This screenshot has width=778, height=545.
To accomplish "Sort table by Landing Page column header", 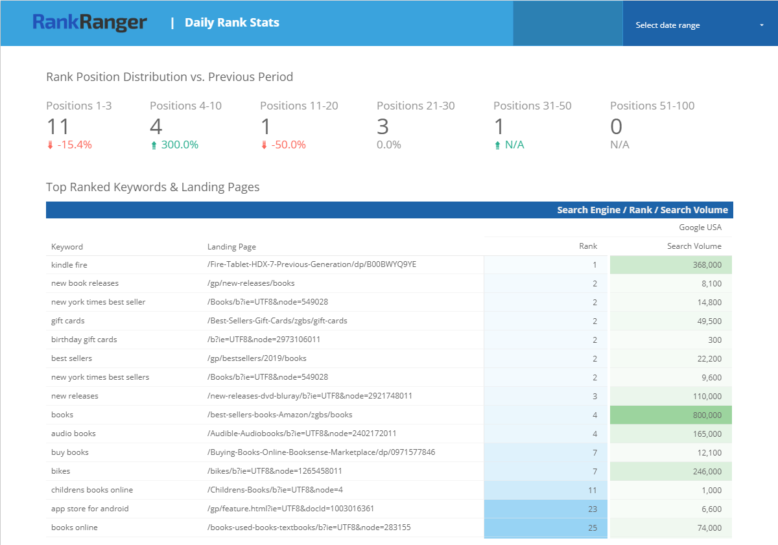I will (x=231, y=246).
